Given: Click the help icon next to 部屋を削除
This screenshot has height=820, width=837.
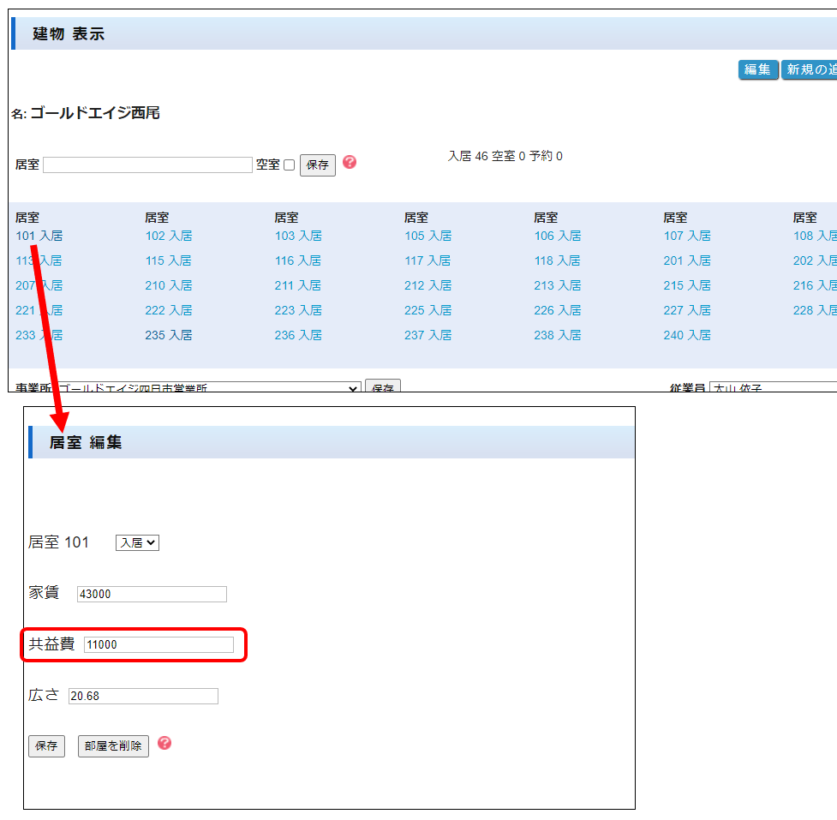Looking at the screenshot, I should (164, 743).
